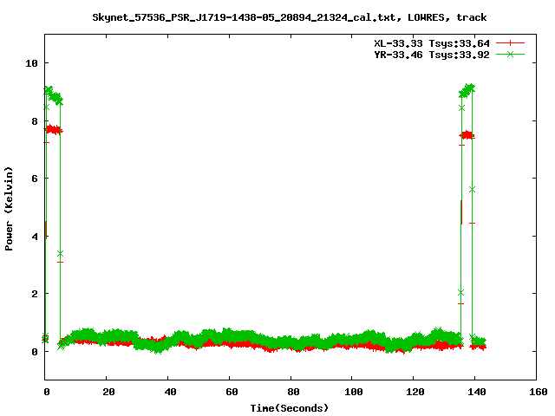Screen dimensions: 555x416
Task: Click the x-axis tick label 40
Action: [170, 392]
